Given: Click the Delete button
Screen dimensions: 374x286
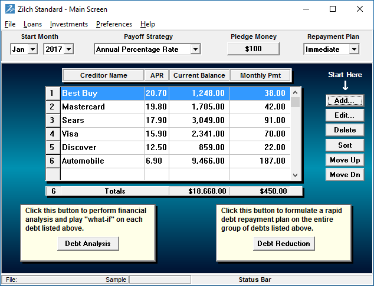Looking at the screenshot, I should pyautogui.click(x=345, y=130).
